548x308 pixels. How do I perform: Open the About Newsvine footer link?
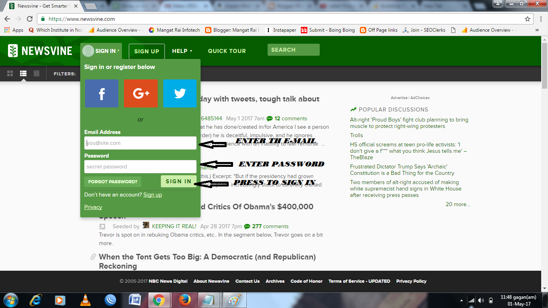(x=211, y=282)
